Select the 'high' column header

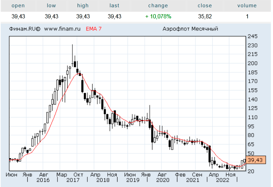[x=83, y=6]
